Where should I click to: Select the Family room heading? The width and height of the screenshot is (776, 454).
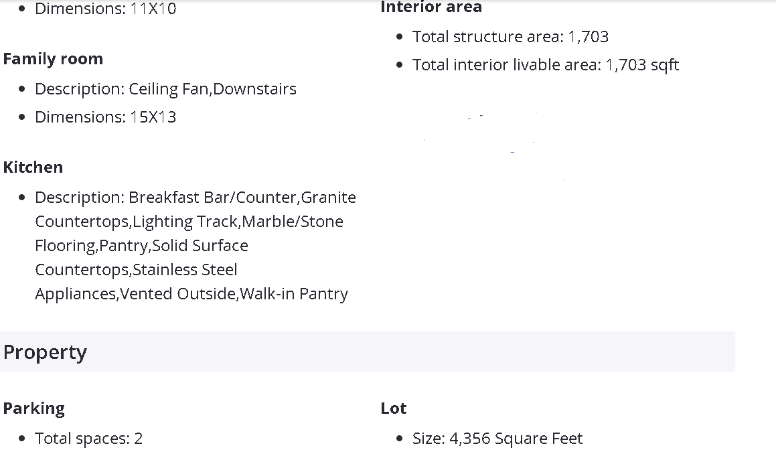pyautogui.click(x=53, y=59)
